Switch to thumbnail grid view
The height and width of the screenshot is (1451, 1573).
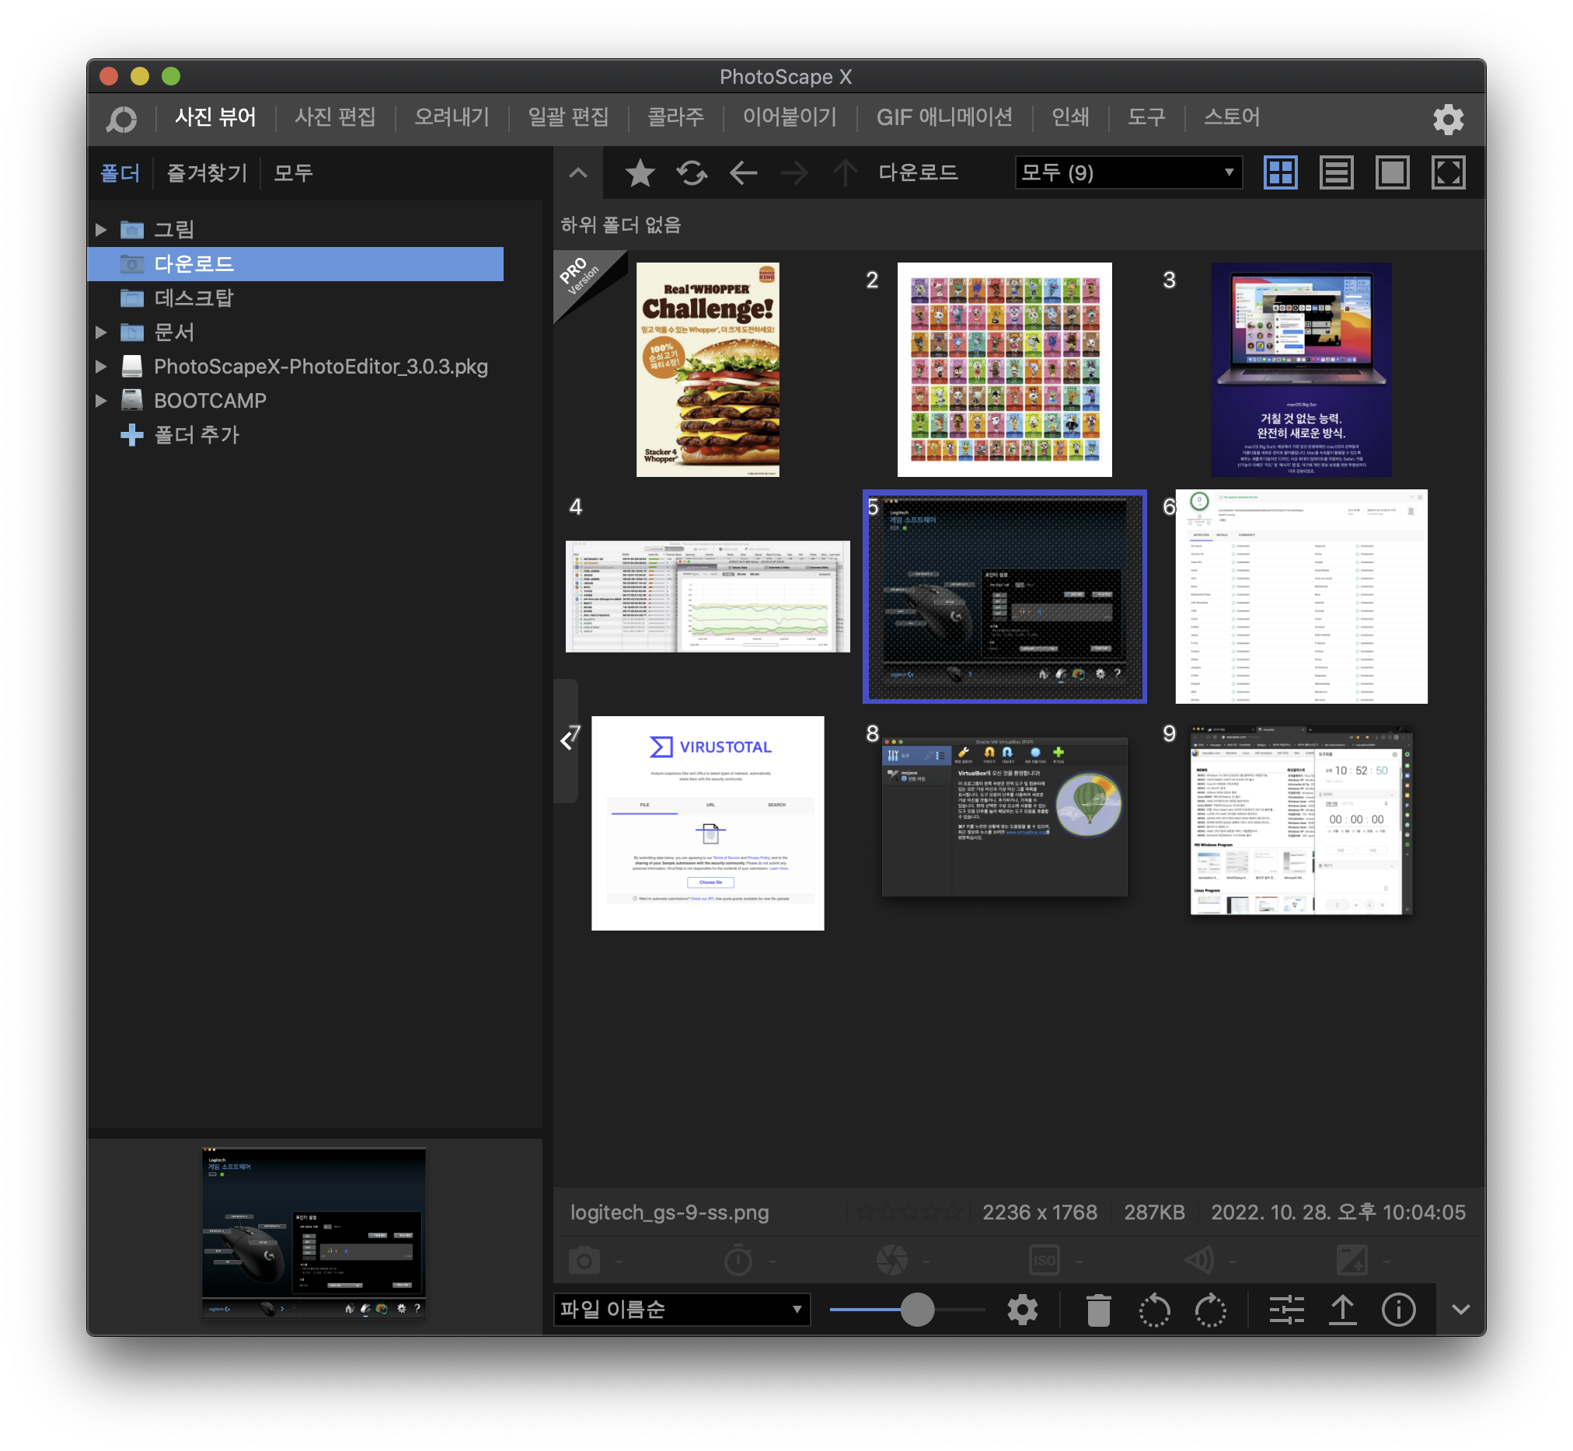point(1280,172)
